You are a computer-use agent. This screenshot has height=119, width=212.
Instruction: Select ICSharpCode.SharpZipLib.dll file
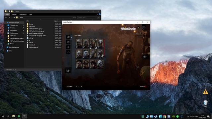[x=36, y=36]
